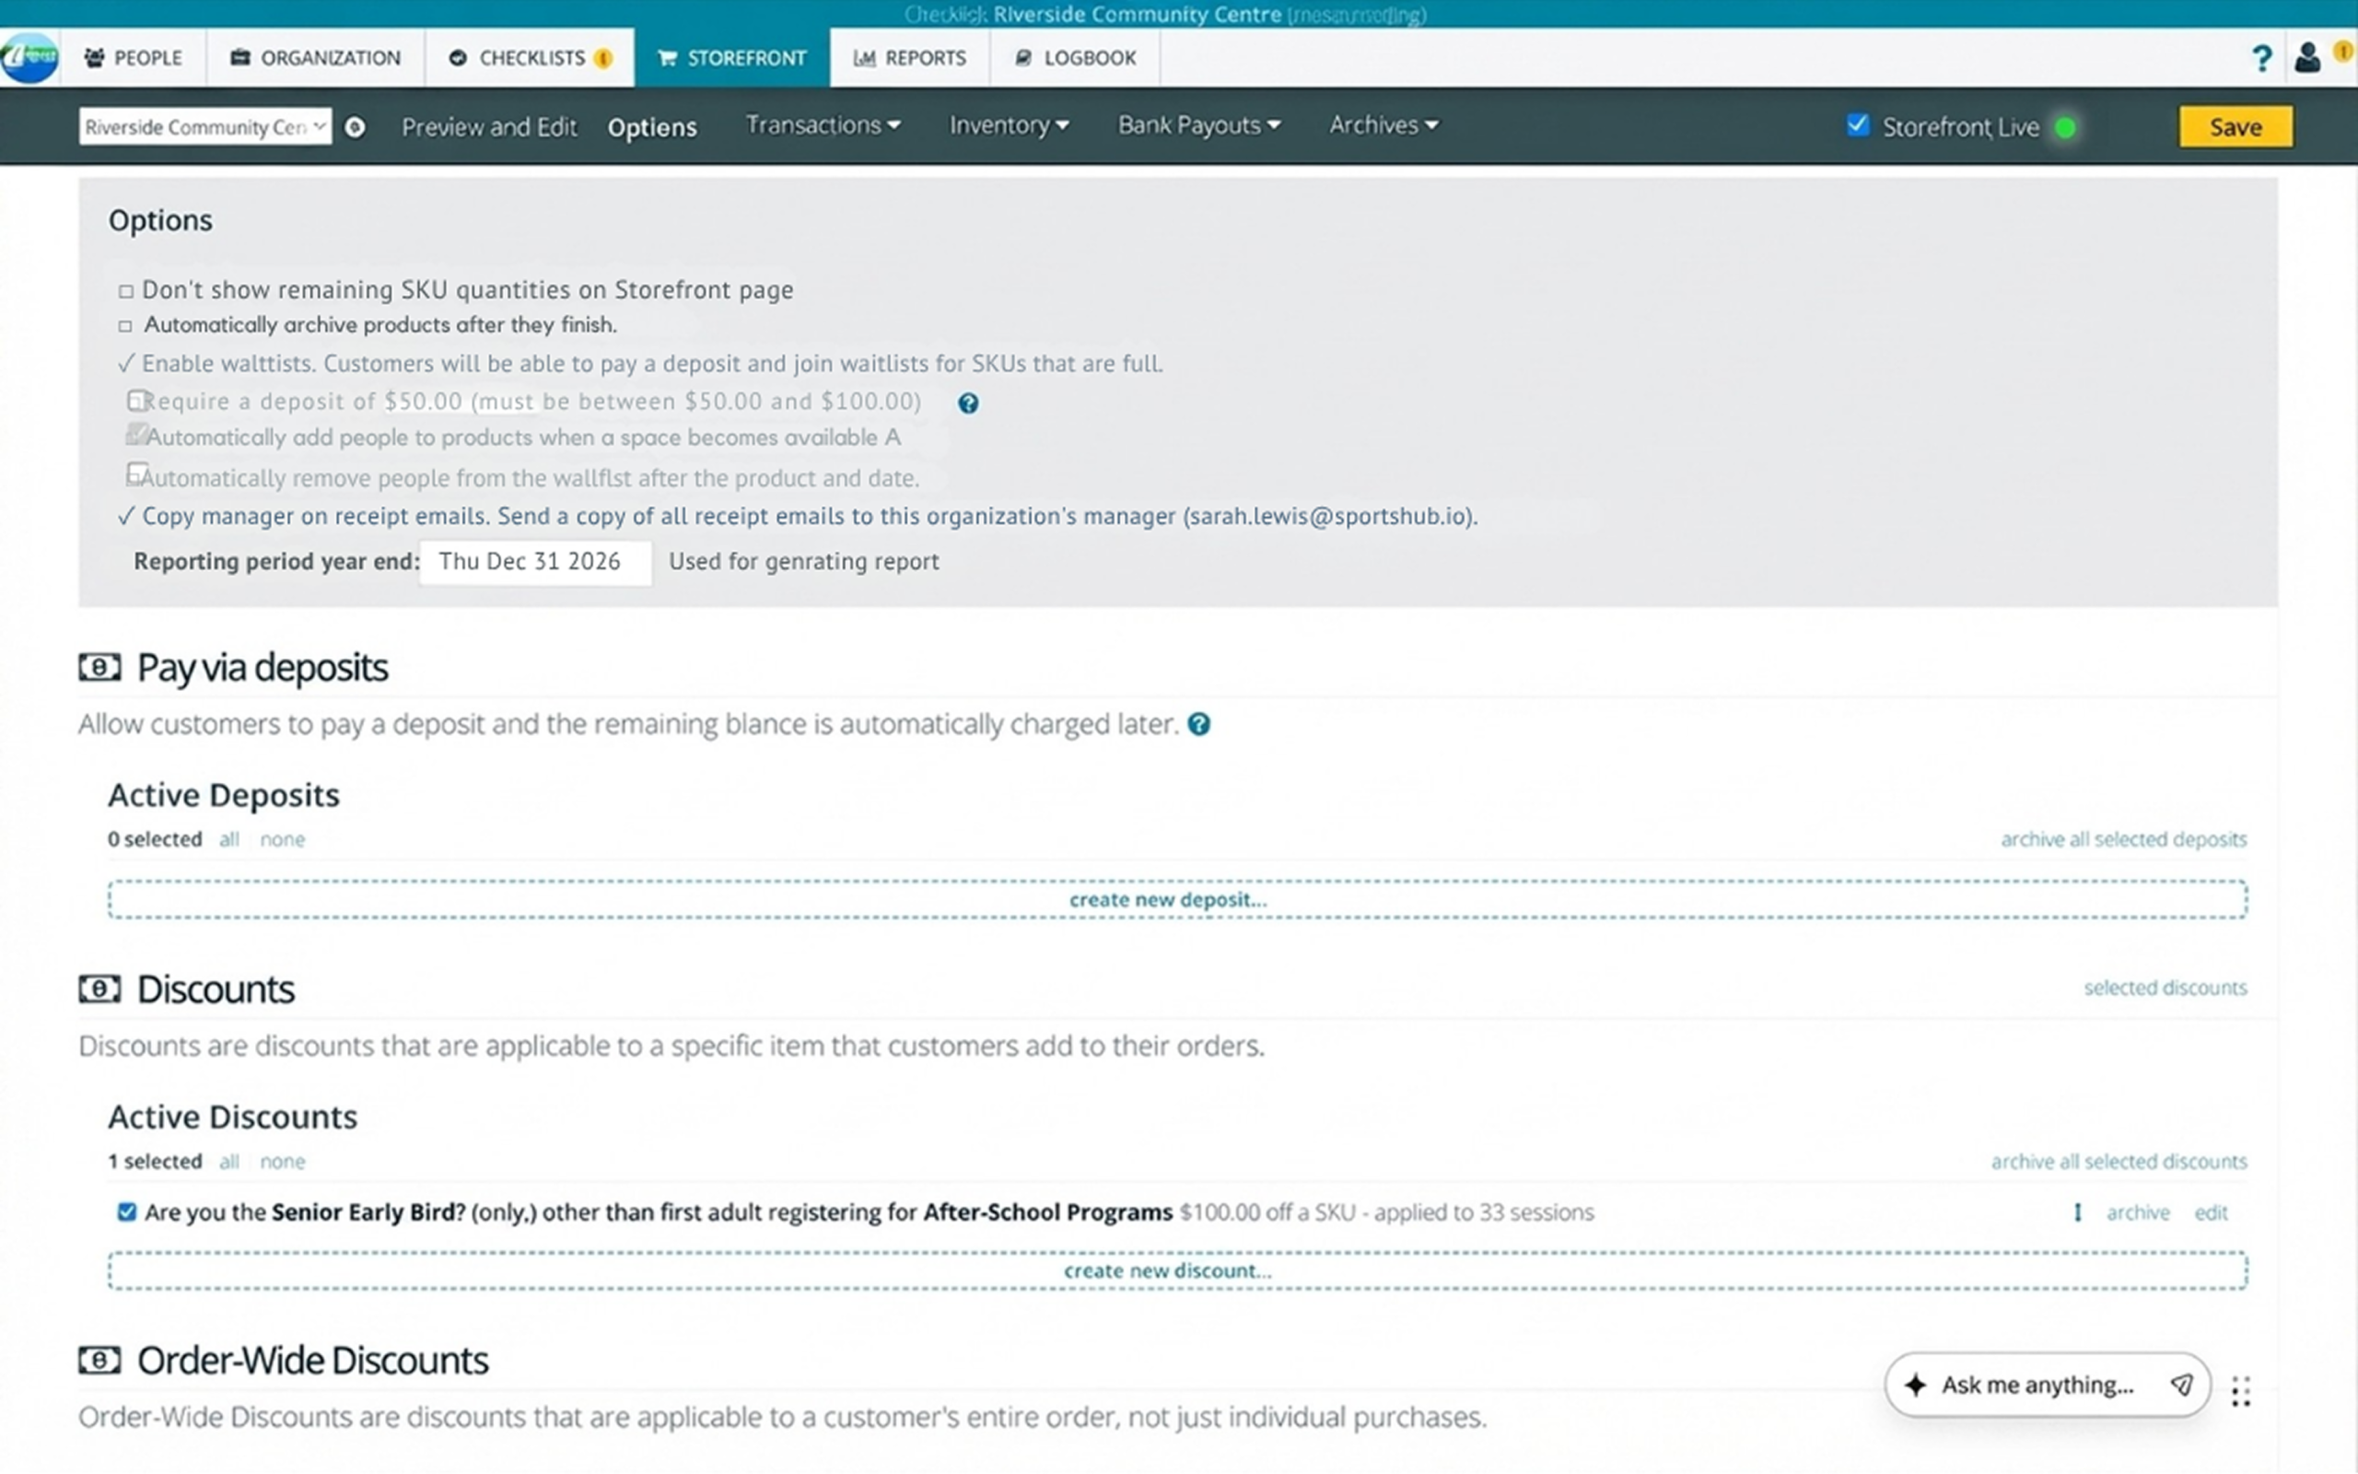Toggle Automatically add people to products checkbox
The height and width of the screenshot is (1474, 2358).
(x=136, y=434)
